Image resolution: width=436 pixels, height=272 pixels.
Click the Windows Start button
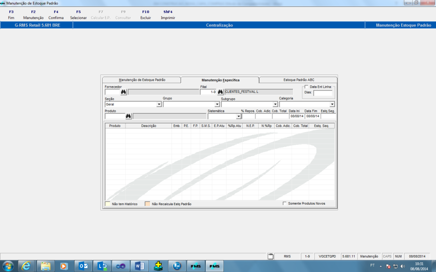(x=8, y=266)
